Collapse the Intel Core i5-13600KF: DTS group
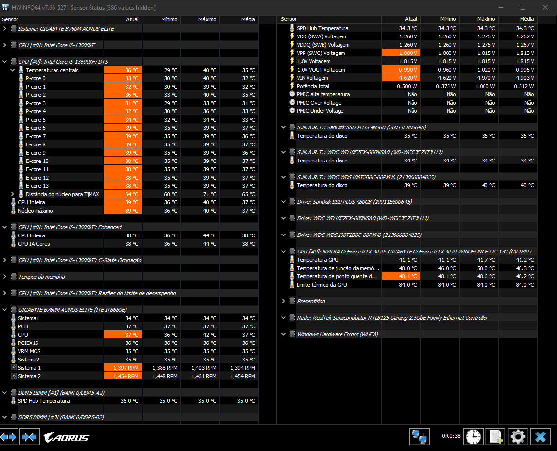 [4, 61]
